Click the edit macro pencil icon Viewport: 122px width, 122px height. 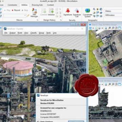[x=28, y=16]
